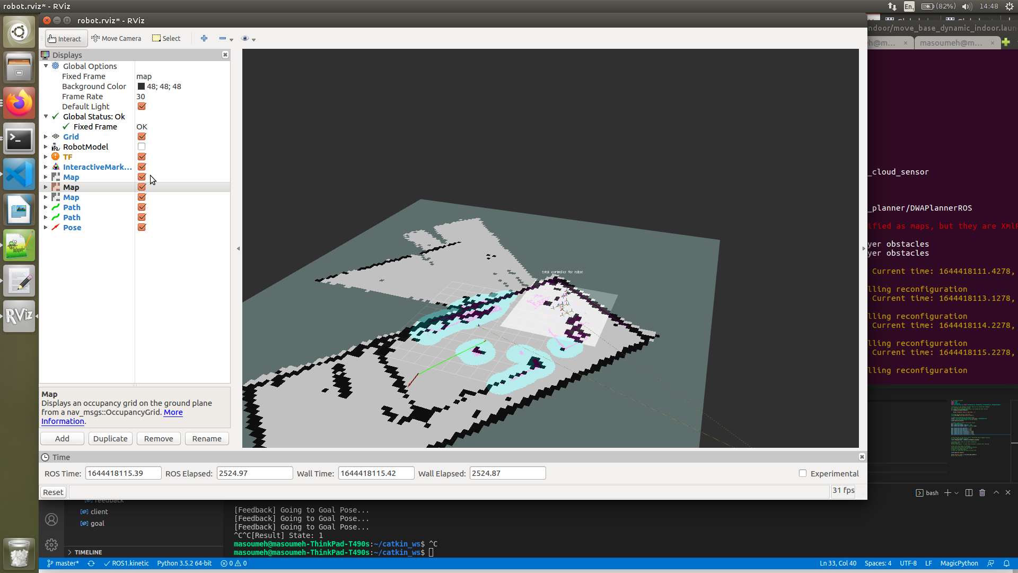
Task: Open the view options dropdown arrow
Action: coord(254,40)
